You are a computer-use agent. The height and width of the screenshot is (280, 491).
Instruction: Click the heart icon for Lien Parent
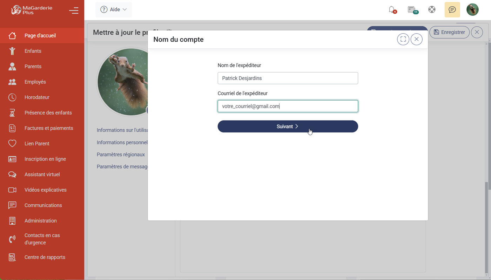click(x=12, y=143)
